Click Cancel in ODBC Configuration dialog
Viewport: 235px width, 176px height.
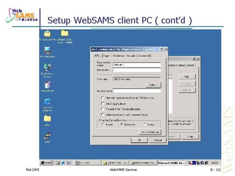pyautogui.click(x=158, y=140)
